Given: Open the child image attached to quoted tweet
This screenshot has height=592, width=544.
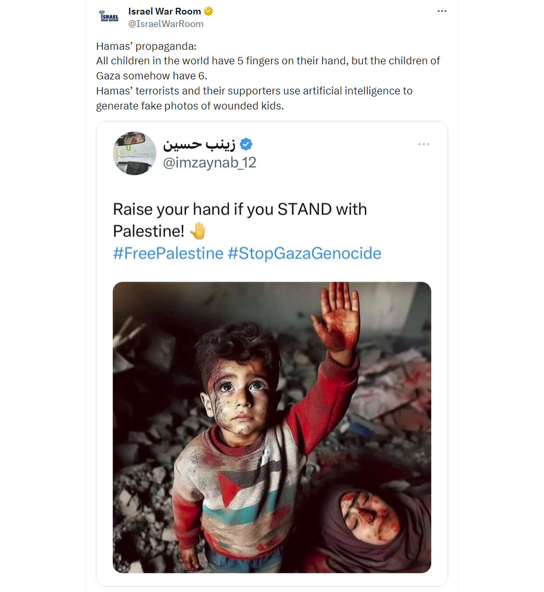Looking at the screenshot, I should 272,428.
